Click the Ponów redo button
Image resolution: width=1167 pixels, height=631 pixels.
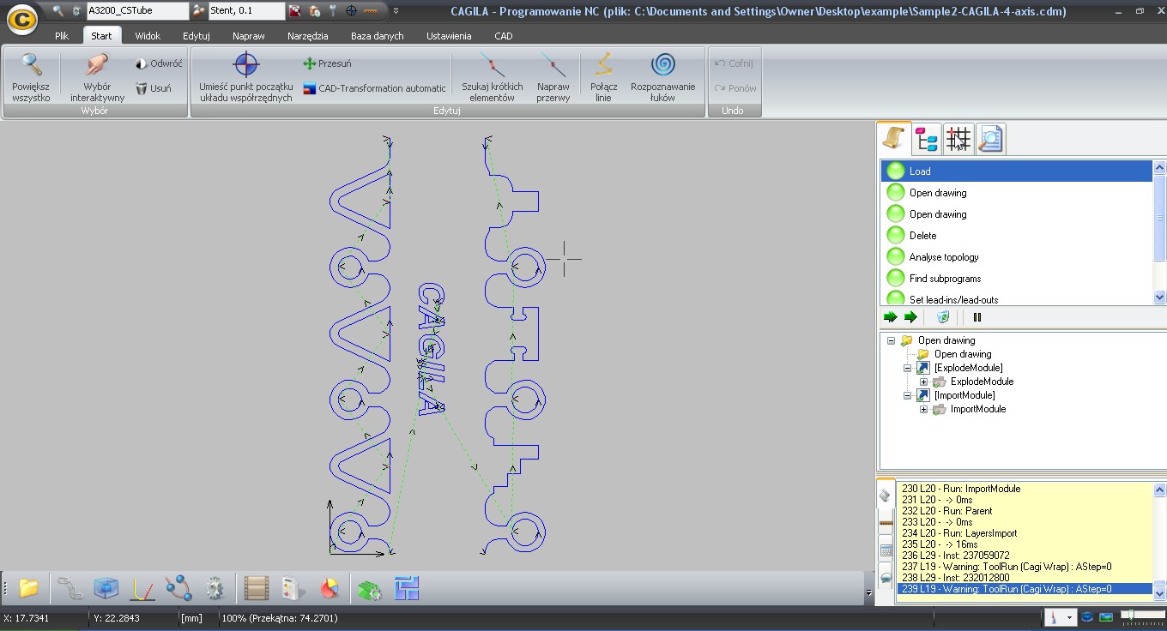coord(735,88)
